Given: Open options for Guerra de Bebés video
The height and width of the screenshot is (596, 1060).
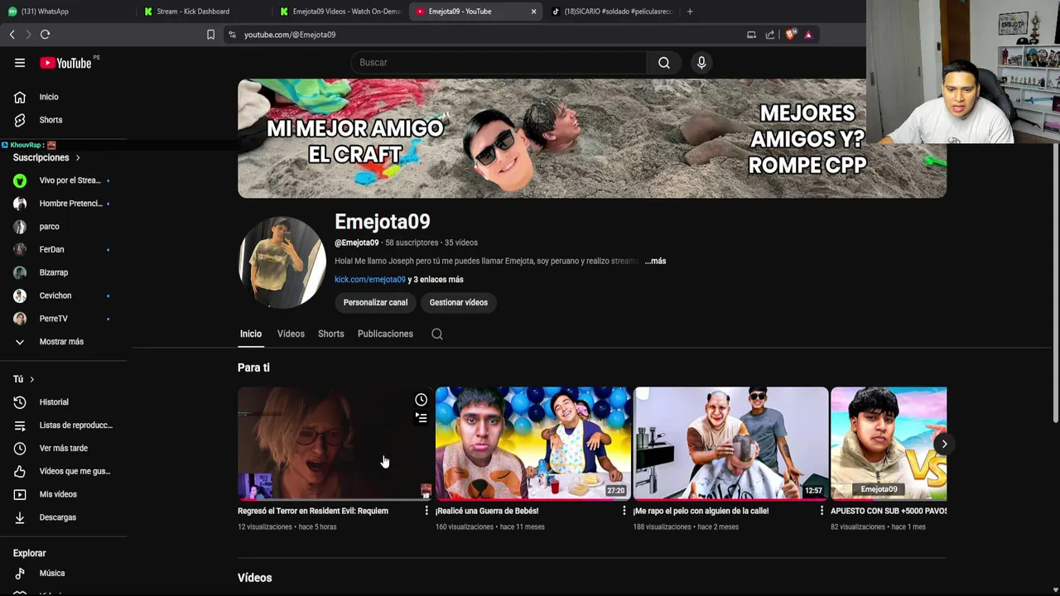Looking at the screenshot, I should click(x=624, y=511).
